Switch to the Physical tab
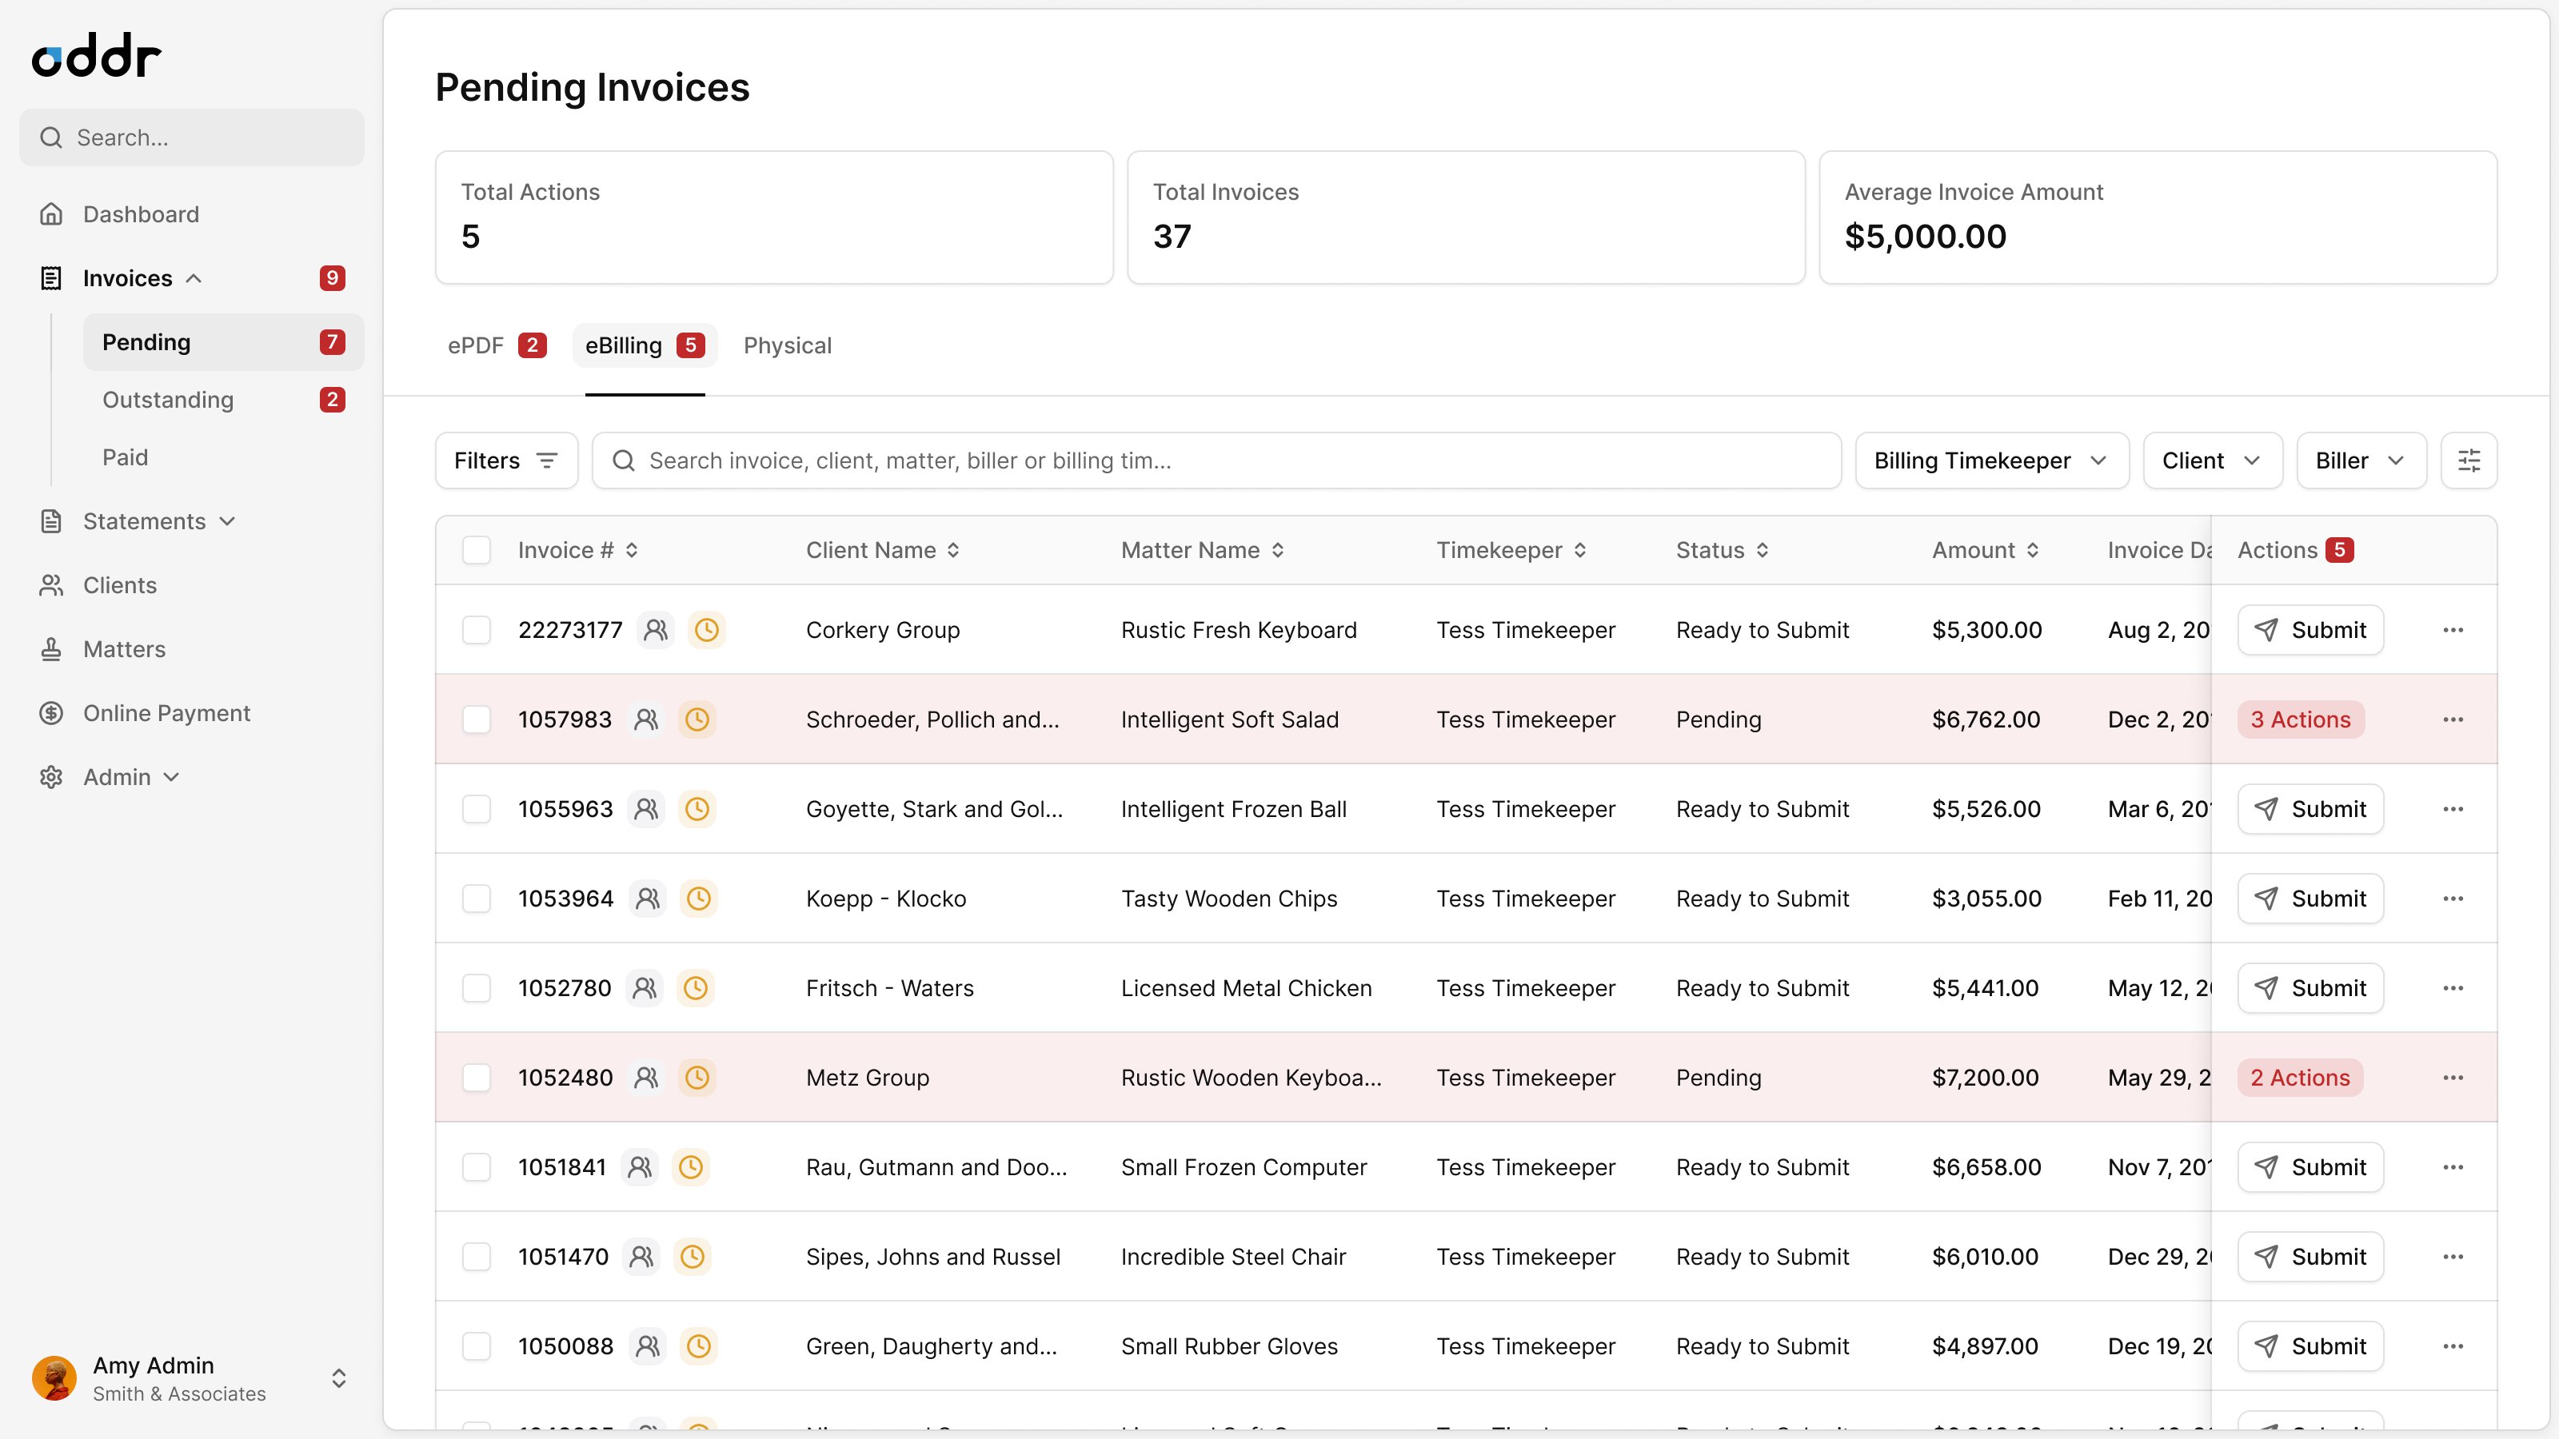The height and width of the screenshot is (1439, 2559). click(x=787, y=345)
